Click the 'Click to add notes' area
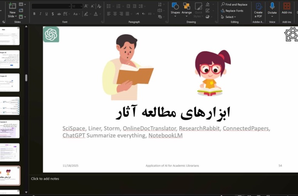Image resolution: width=298 pixels, height=196 pixels. (45, 179)
